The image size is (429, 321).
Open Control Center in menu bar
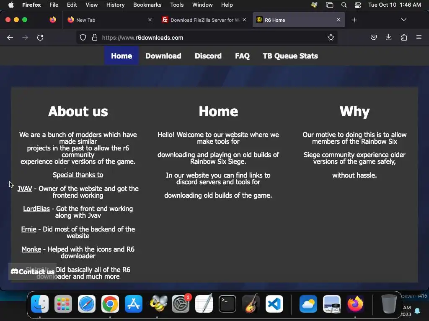358,5
